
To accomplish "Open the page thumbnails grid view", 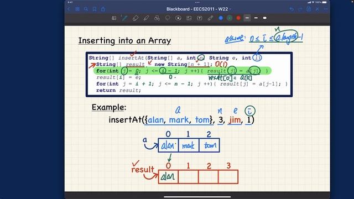I will coord(77,9).
